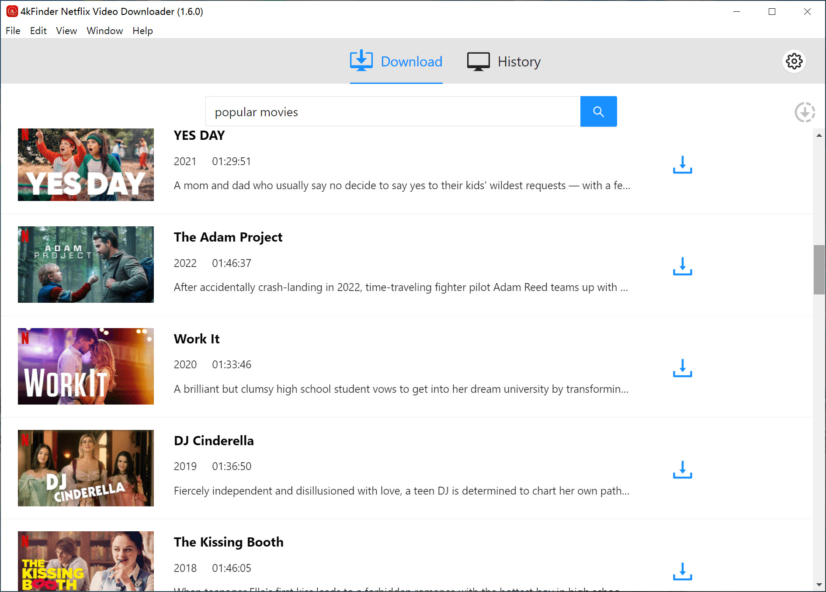
Task: Click the year 2021
Action: 185,162
